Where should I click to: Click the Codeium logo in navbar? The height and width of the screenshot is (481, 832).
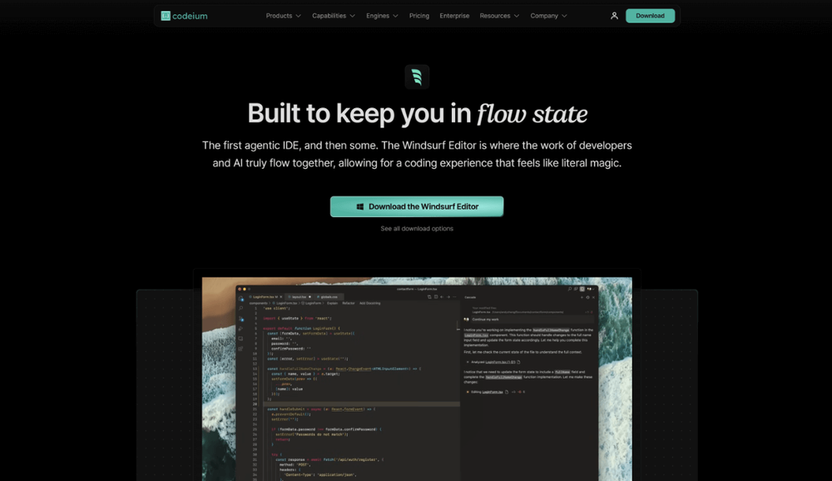[x=184, y=16]
